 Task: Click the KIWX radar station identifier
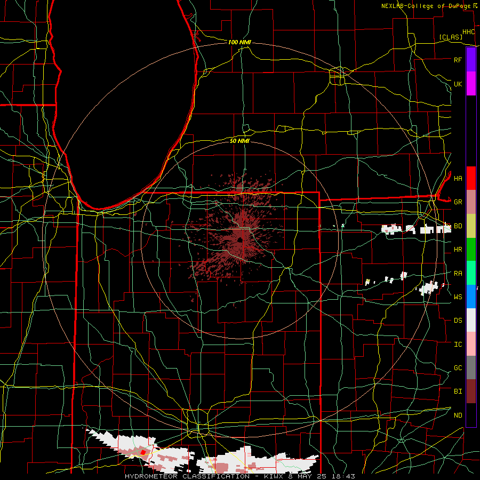click(x=274, y=476)
